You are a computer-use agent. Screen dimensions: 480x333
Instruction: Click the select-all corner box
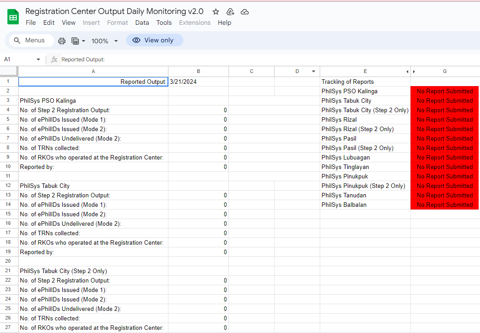[9, 71]
